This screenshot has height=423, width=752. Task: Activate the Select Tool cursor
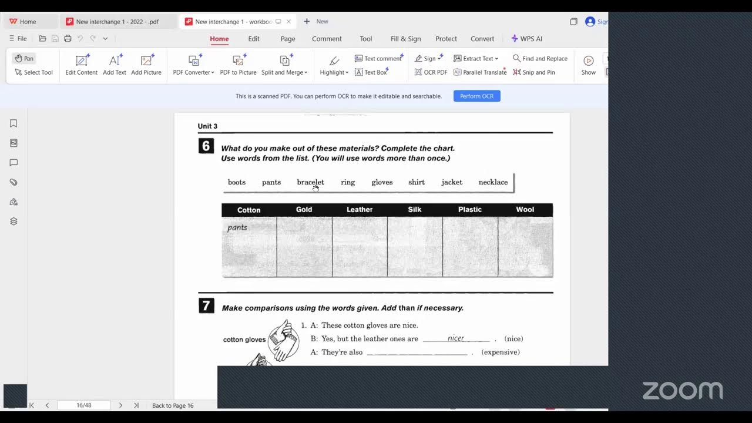[33, 72]
